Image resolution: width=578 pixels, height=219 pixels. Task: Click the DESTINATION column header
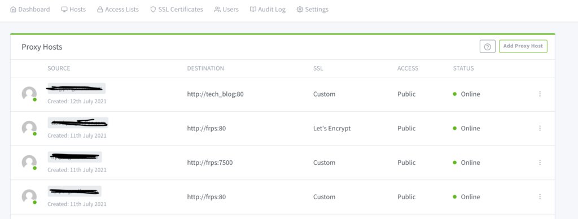pyautogui.click(x=205, y=68)
